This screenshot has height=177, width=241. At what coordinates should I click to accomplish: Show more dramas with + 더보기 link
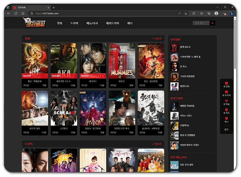[157, 144]
